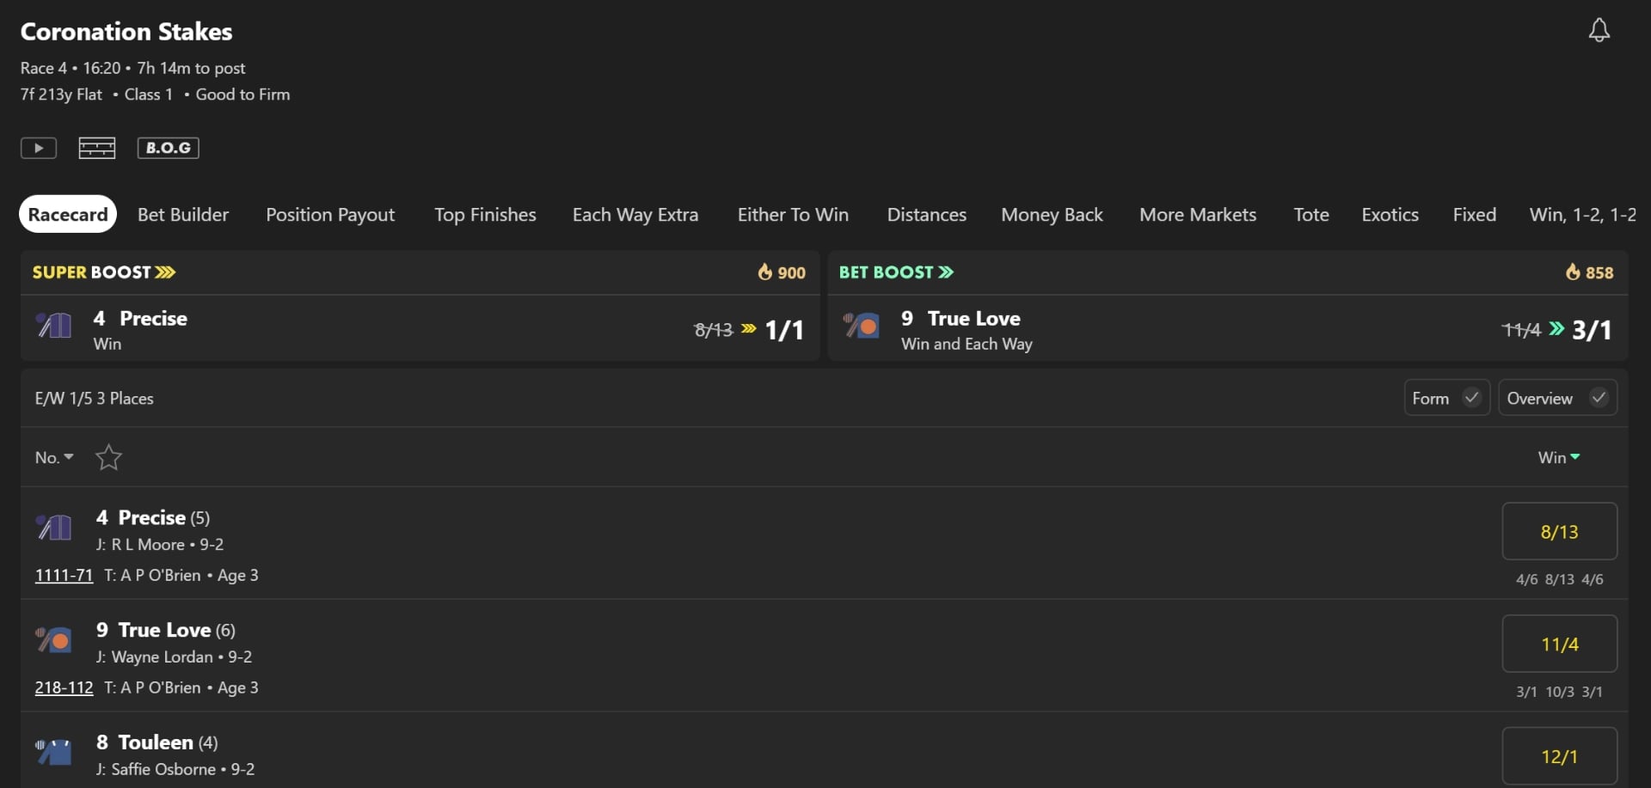Click True Love price history 3/1 10/3 3/1
1651x788 pixels.
click(1559, 692)
